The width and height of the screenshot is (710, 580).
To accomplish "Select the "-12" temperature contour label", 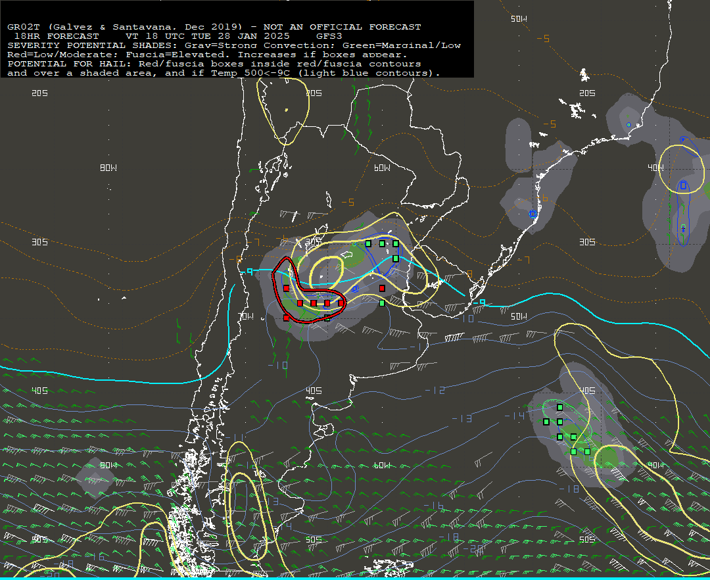I will [x=435, y=390].
